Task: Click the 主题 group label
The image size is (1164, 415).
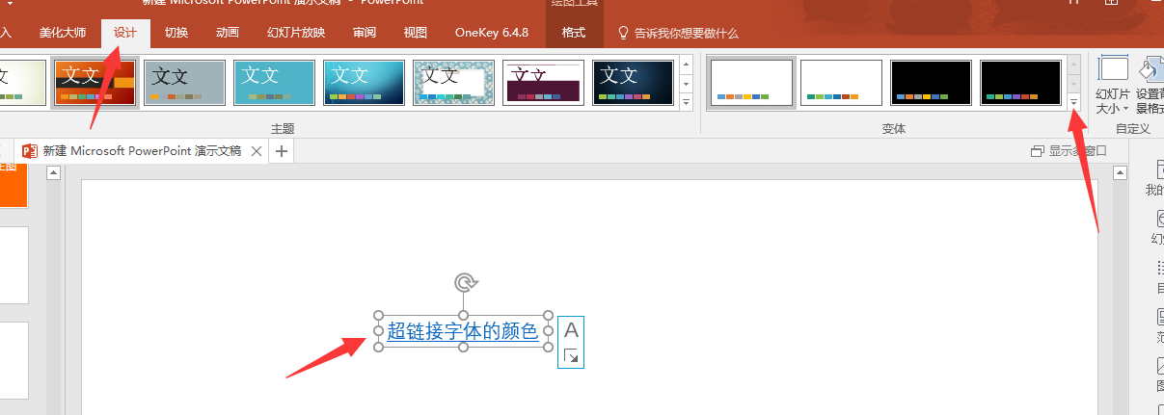Action: click(x=283, y=128)
